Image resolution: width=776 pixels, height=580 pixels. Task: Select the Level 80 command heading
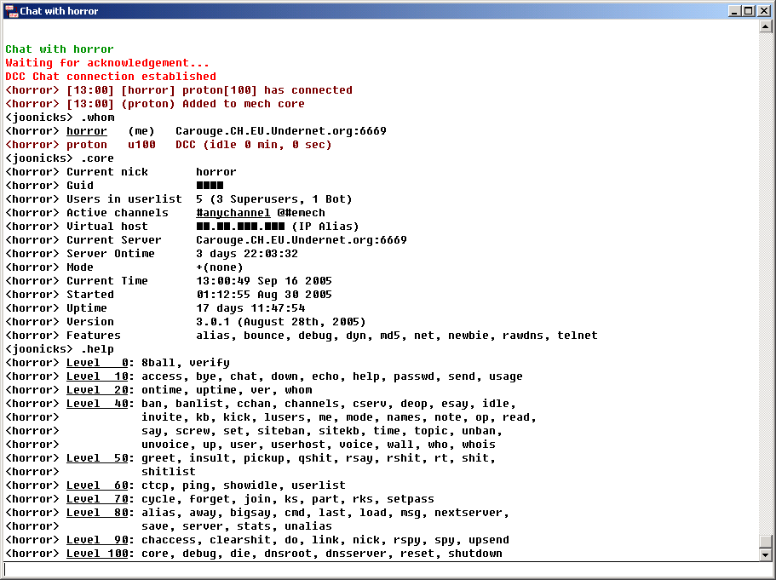pyautogui.click(x=99, y=513)
